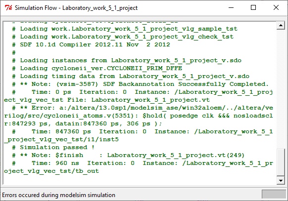
Task: Click the scrollbar down arrow
Action: click(x=281, y=180)
